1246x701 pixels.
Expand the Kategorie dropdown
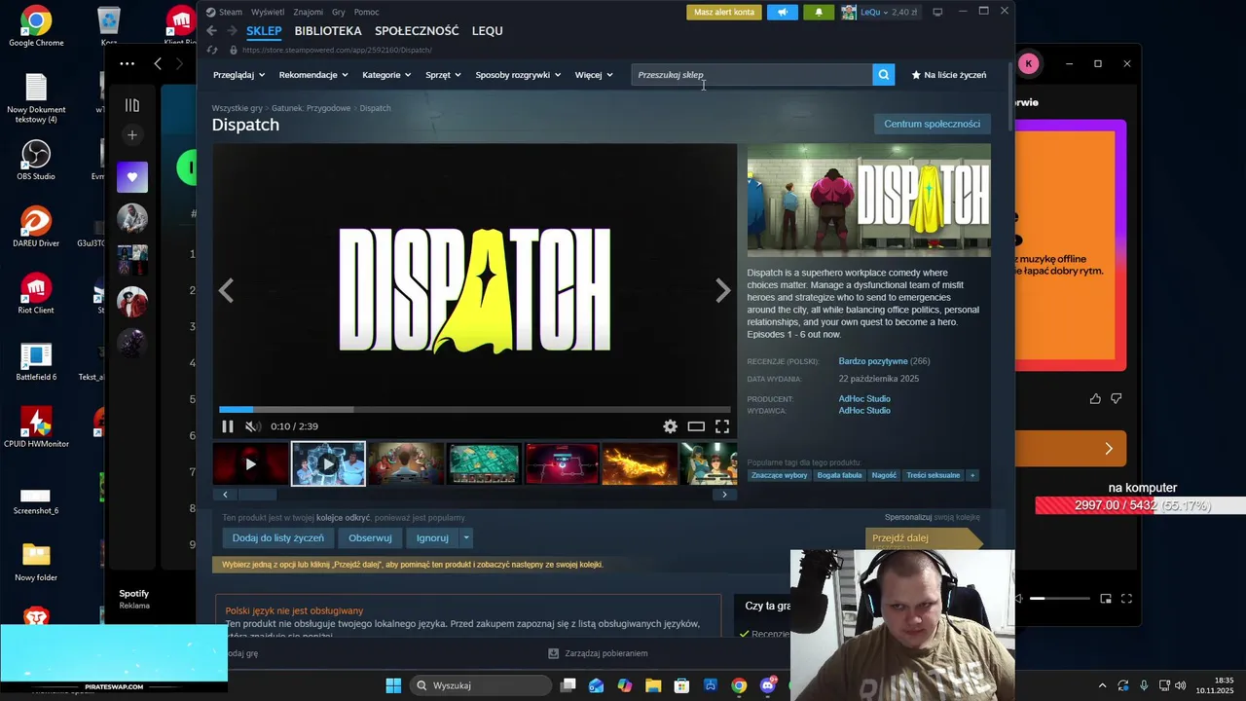click(x=386, y=75)
